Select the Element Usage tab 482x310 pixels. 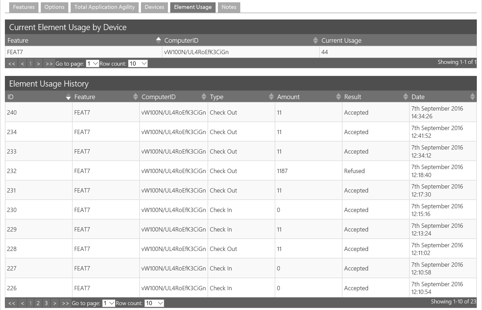193,7
